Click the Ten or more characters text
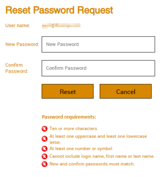This screenshot has width=165, height=177. [74, 128]
